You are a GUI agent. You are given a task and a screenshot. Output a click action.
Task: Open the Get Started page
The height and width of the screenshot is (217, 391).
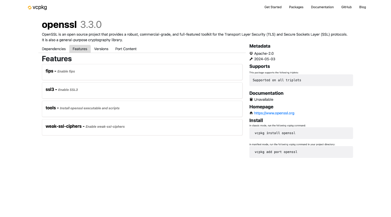pos(273,7)
